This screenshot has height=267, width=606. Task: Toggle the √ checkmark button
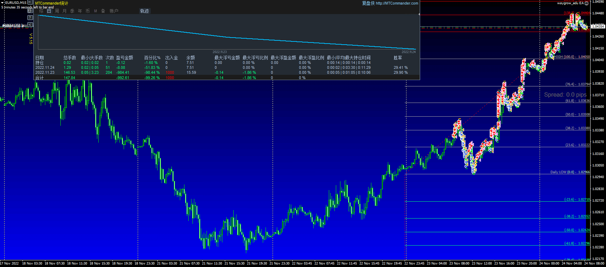(30, 25)
